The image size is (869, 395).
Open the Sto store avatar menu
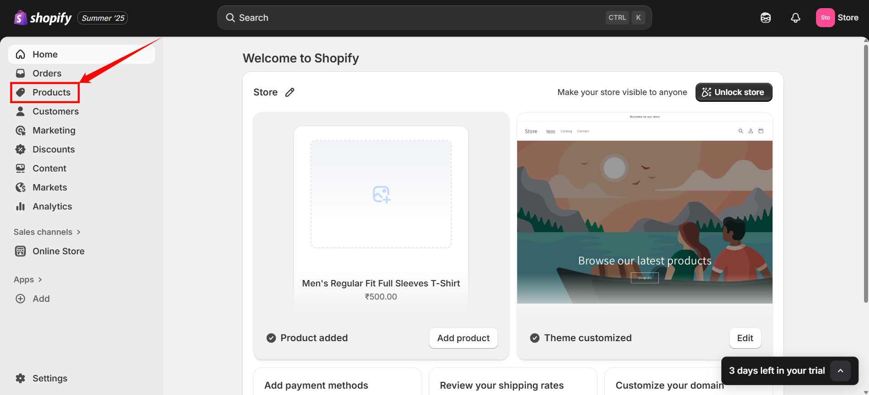825,18
